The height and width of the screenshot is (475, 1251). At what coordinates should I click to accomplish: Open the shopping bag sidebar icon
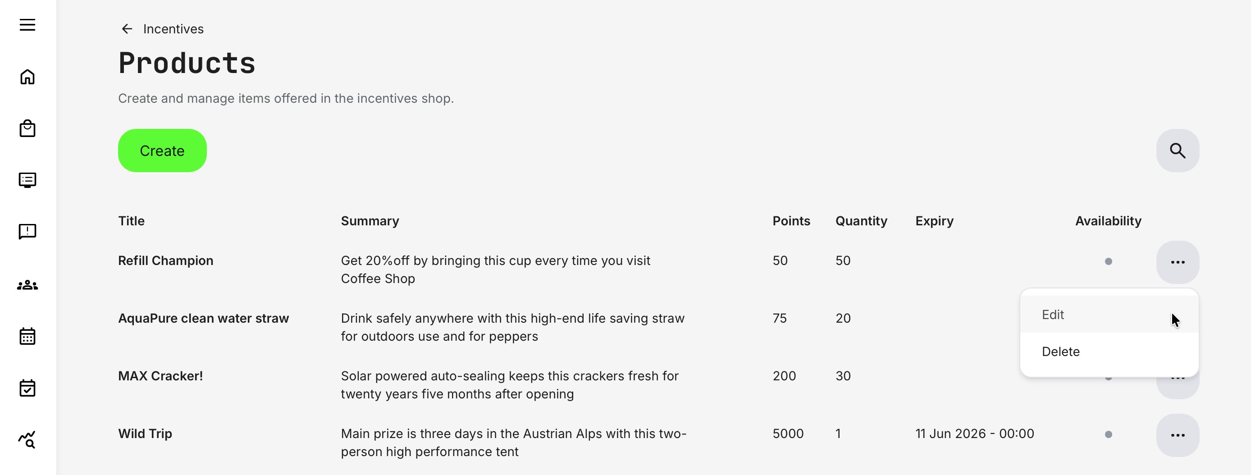tap(27, 128)
